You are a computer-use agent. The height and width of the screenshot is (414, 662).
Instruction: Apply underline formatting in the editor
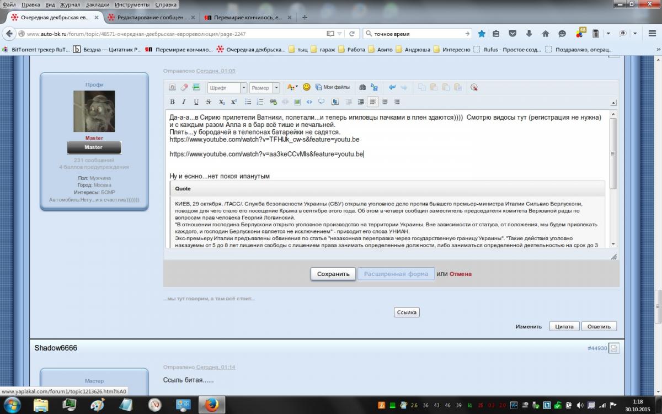coord(196,102)
